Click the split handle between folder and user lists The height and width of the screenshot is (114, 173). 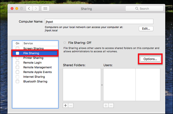pyautogui.click(x=102, y=85)
